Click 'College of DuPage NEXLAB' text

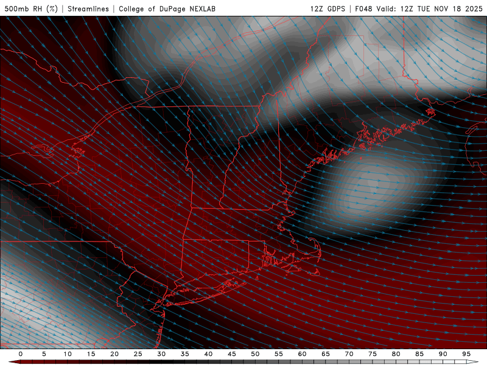167,9
